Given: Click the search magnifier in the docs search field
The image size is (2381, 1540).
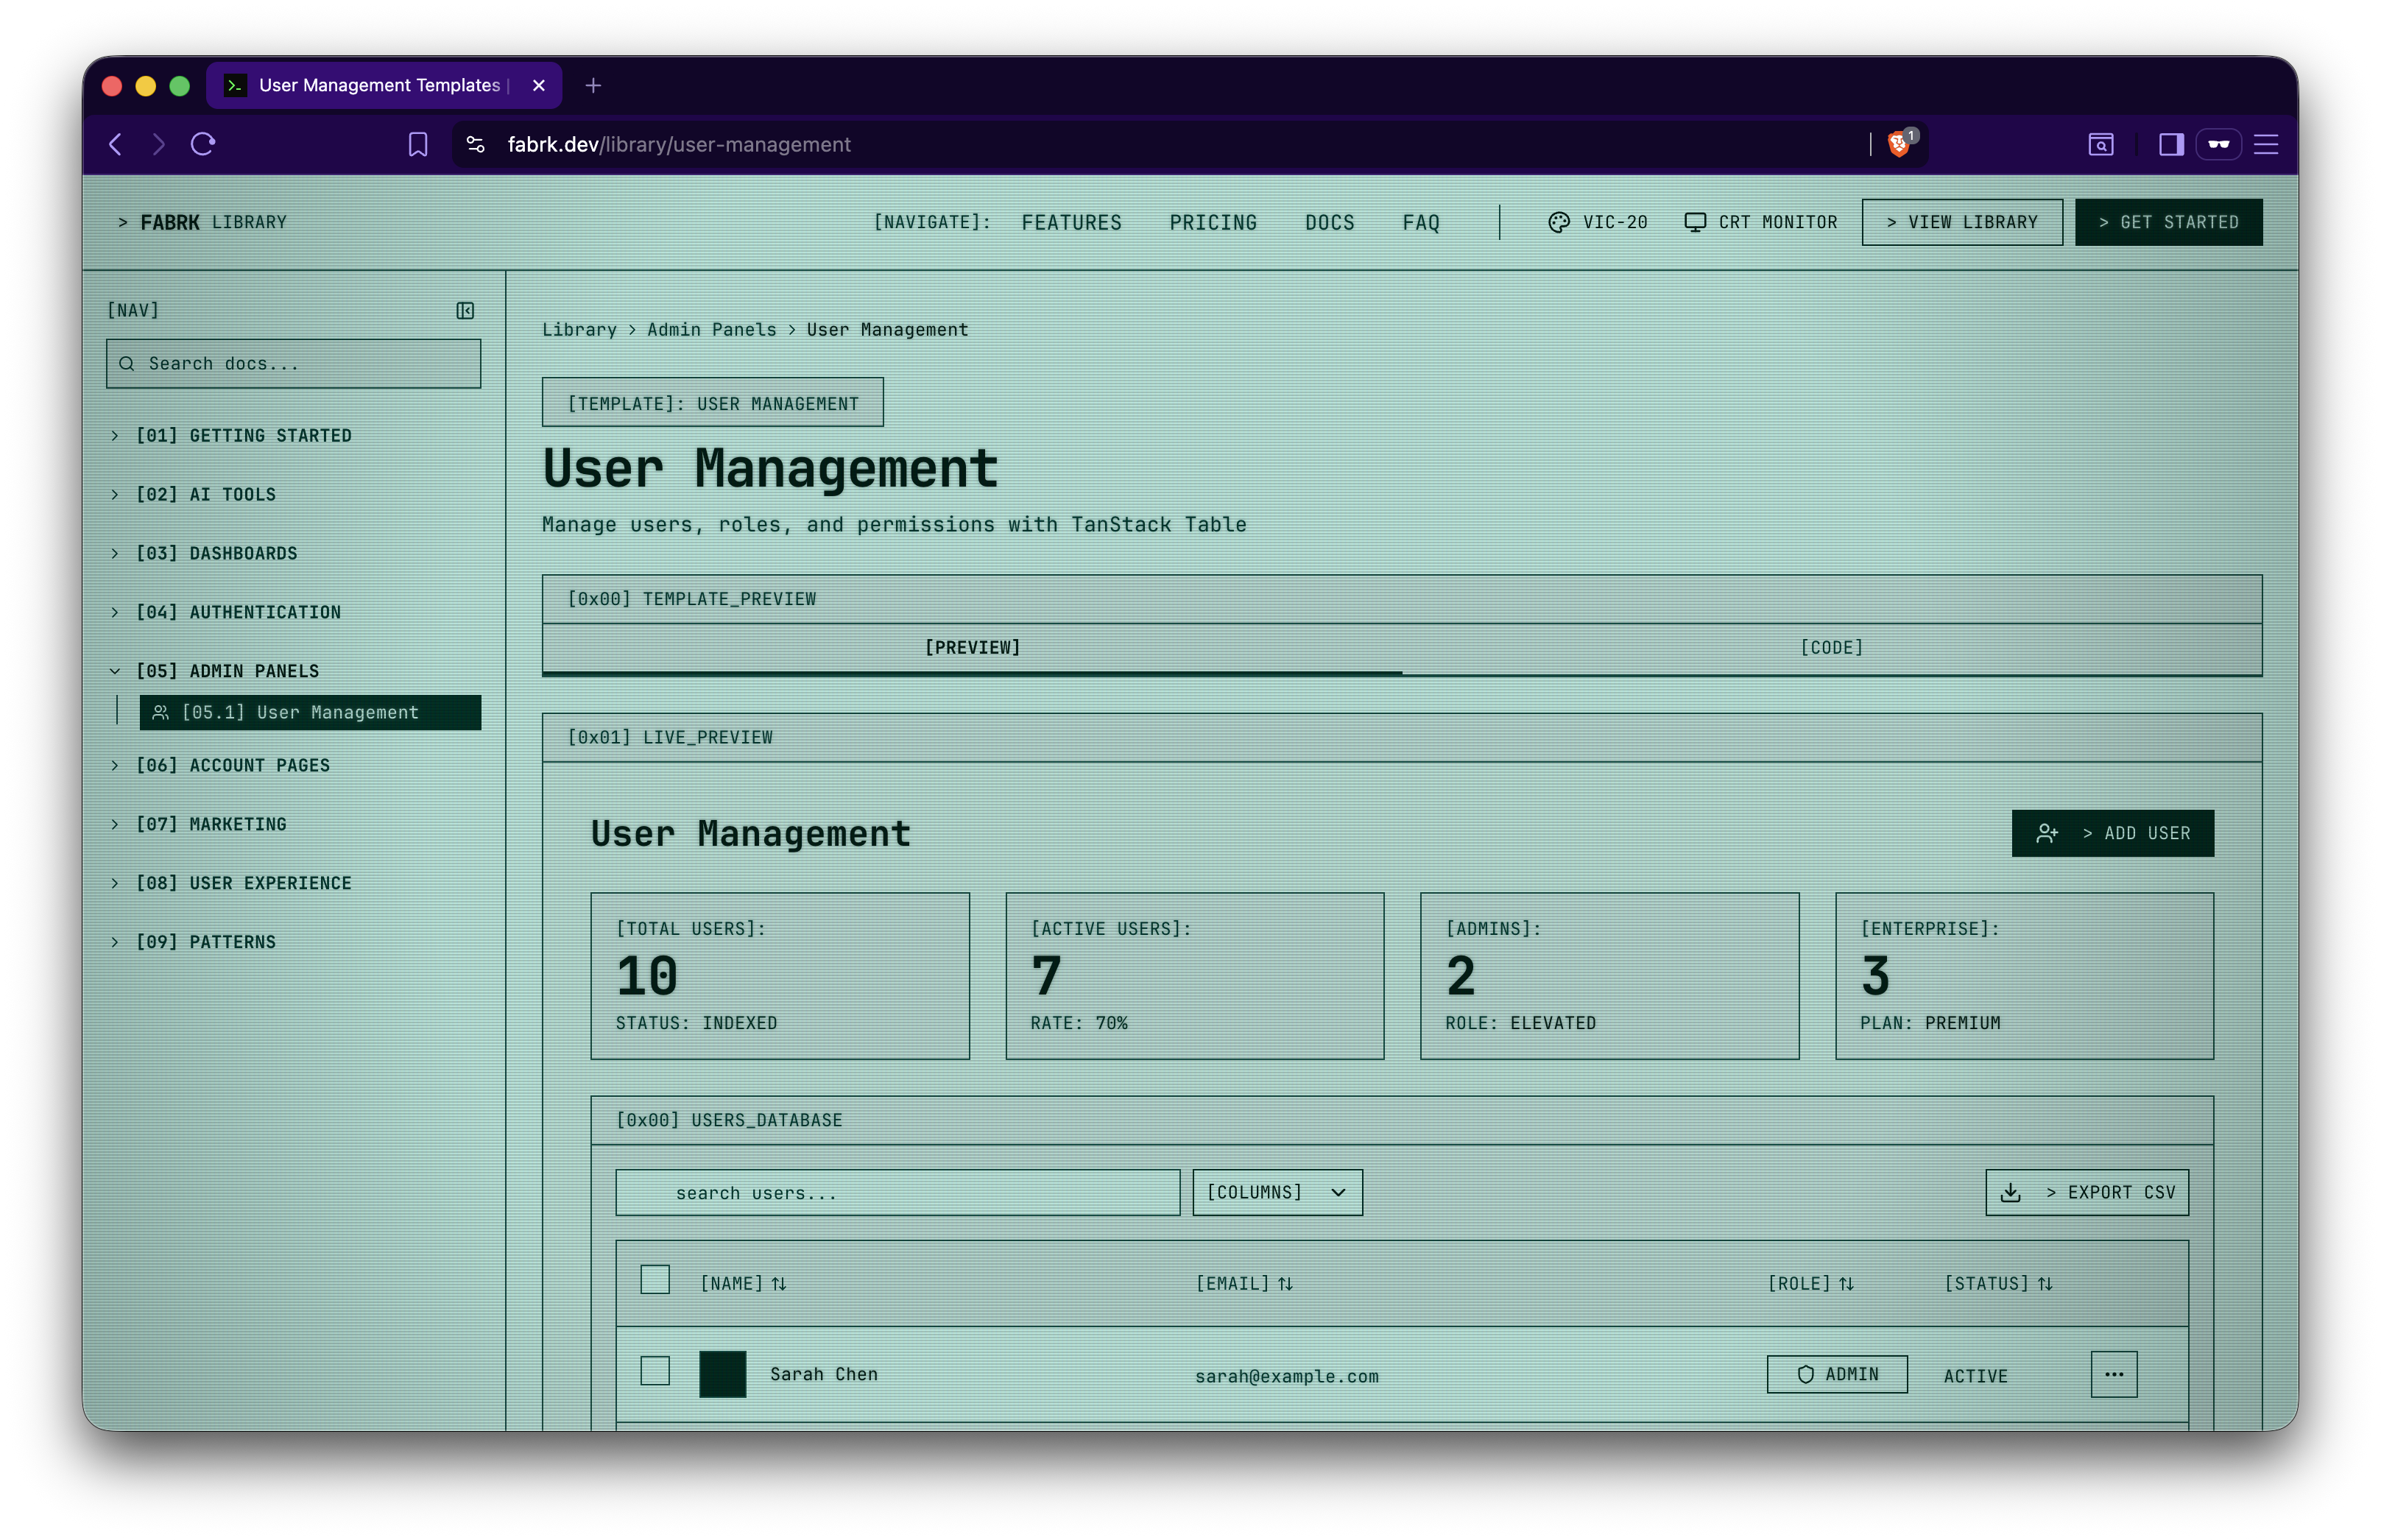Looking at the screenshot, I should 127,363.
